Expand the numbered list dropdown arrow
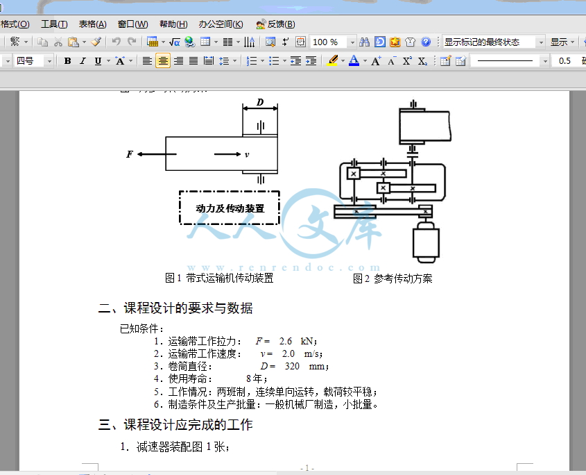This screenshot has height=475, width=586. (262, 61)
